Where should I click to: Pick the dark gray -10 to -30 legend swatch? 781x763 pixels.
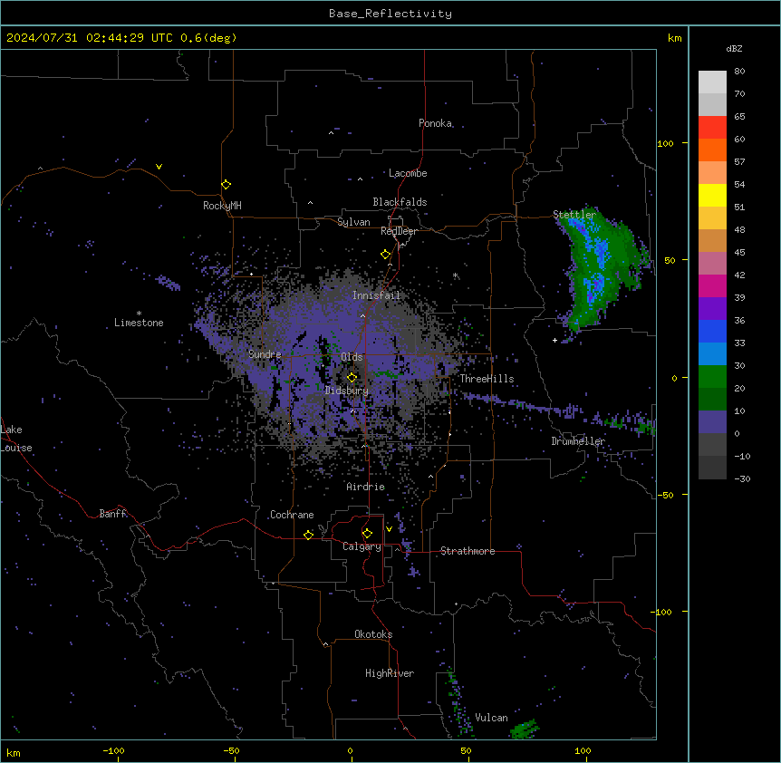[x=712, y=468]
